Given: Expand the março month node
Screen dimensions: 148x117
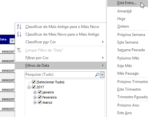Looking at the screenshot, I should 35,102.
